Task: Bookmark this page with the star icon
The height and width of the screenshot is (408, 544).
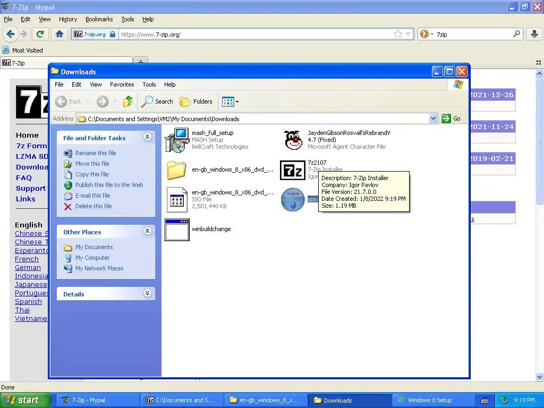Action: click(x=397, y=34)
